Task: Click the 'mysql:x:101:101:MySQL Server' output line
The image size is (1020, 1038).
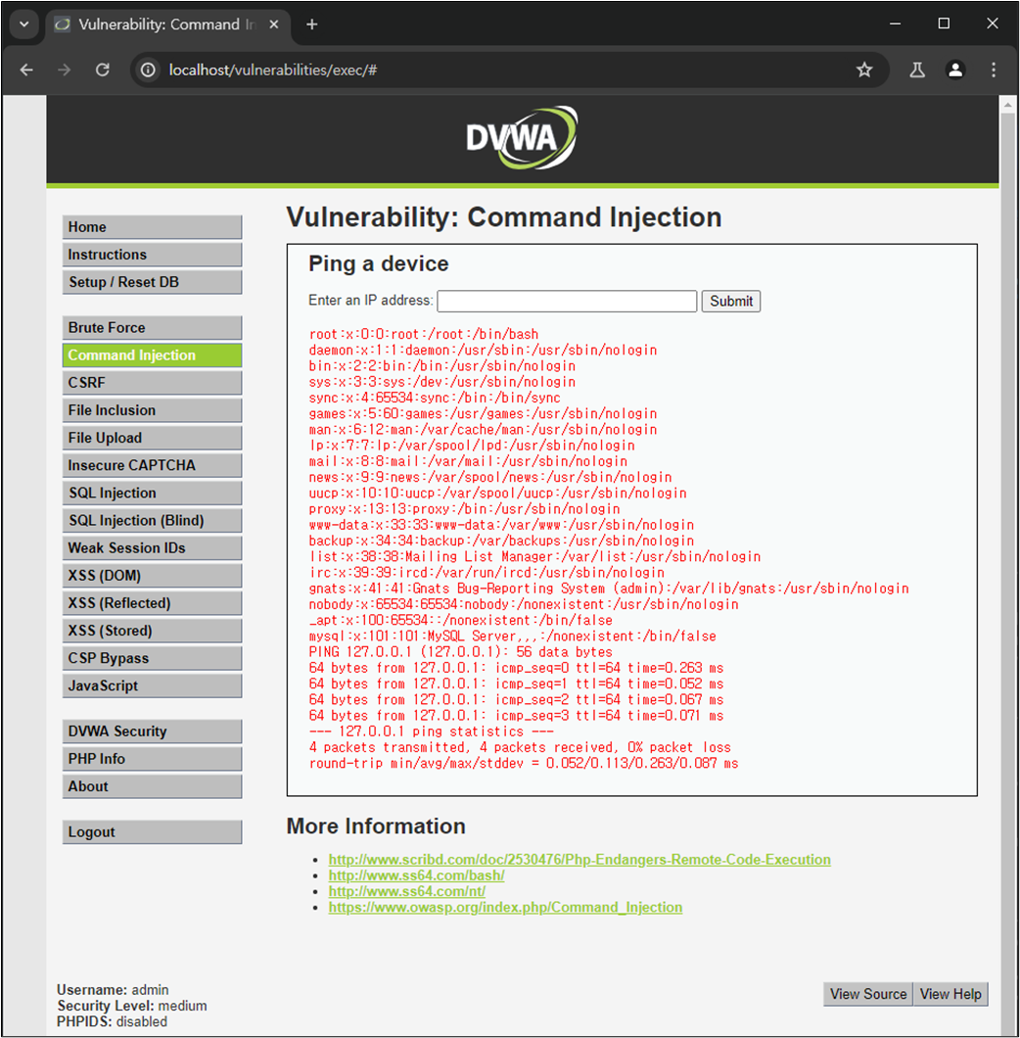Action: coord(512,637)
